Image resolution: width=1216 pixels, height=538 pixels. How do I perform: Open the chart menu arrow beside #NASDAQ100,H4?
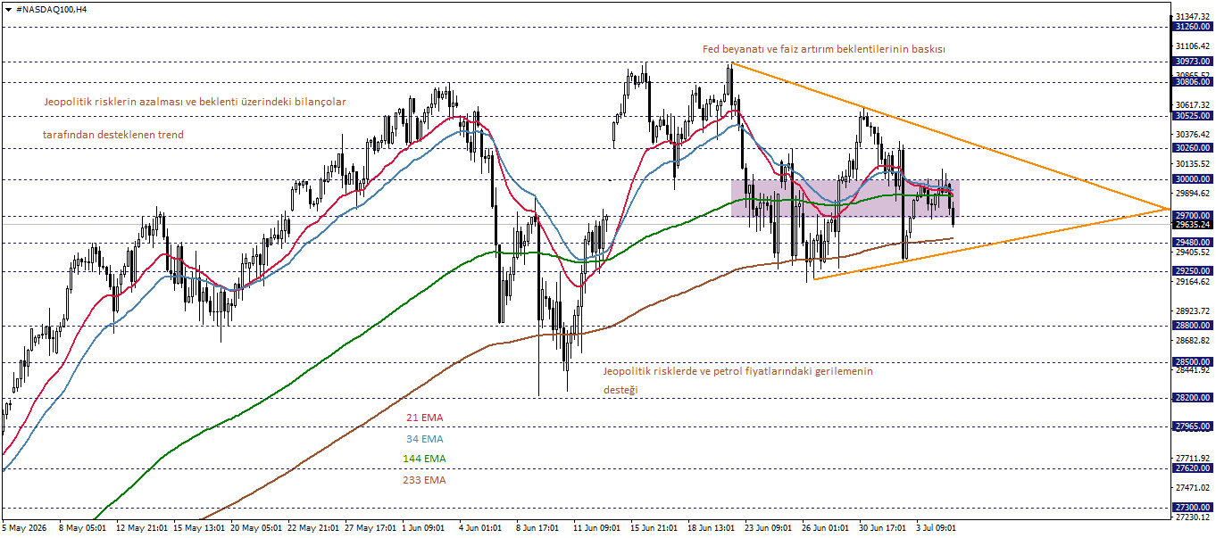pyautogui.click(x=8, y=9)
